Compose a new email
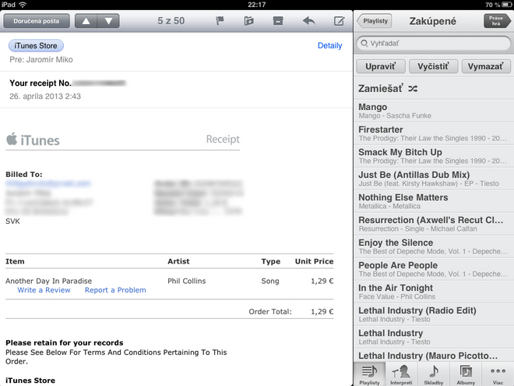 (339, 21)
